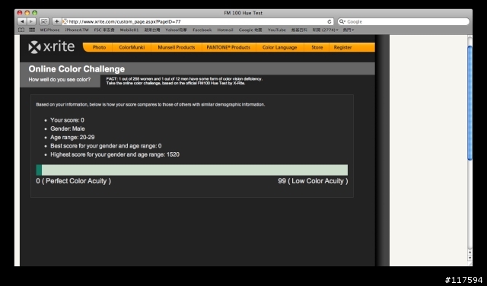487x286 pixels.
Task: Click the 'Your score: 0' text
Action: (67, 120)
